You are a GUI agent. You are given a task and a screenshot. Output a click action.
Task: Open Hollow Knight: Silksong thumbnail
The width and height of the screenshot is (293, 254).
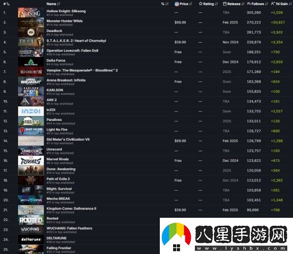coord(31,12)
